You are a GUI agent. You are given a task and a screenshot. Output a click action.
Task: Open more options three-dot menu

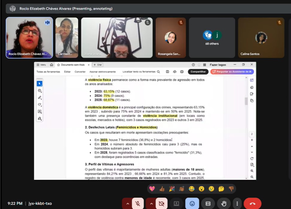237,204
